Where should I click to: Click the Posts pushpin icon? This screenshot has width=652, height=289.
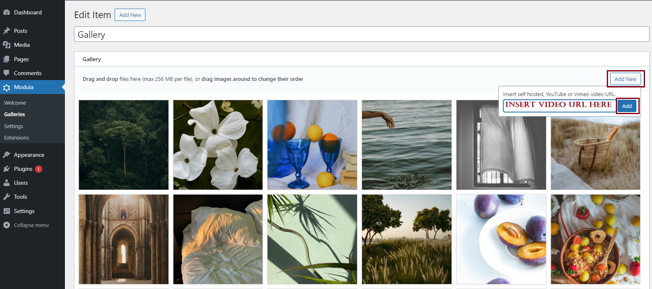pyautogui.click(x=7, y=31)
